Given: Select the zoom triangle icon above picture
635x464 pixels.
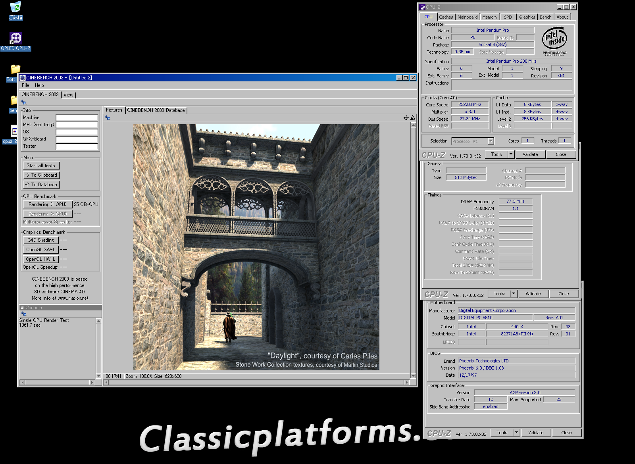Looking at the screenshot, I should (413, 117).
